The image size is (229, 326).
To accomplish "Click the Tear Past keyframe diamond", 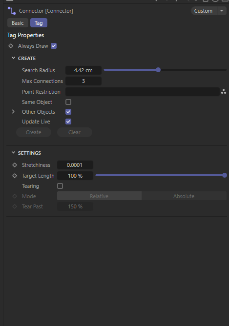I will tap(15, 206).
